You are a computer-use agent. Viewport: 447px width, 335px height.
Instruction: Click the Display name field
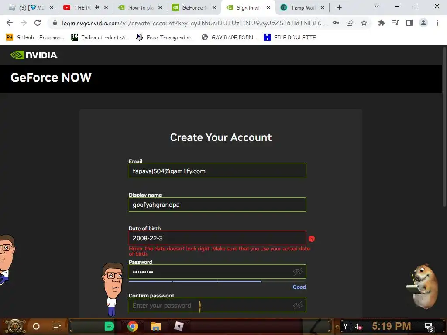click(x=217, y=205)
